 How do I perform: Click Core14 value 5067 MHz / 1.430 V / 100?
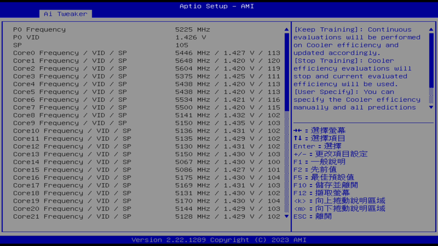(x=228, y=162)
